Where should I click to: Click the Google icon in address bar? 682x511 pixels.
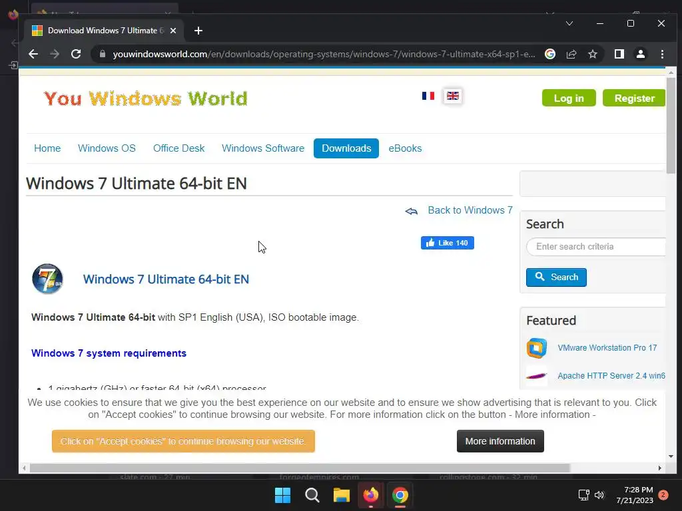(x=549, y=54)
